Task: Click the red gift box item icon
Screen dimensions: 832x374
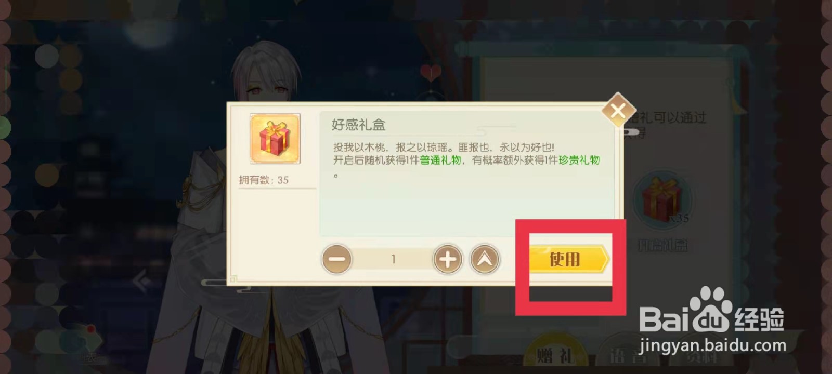Action: (x=275, y=139)
